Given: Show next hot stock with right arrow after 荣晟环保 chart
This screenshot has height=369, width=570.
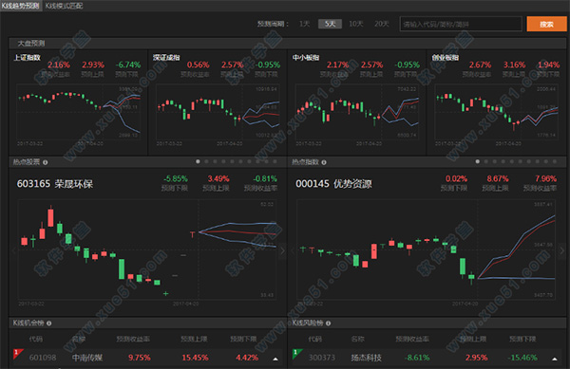Looking at the screenshot, I should pos(283,250).
